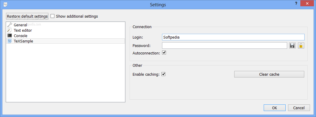Close the Settings window
This screenshot has height=117, width=316.
[x=307, y=3]
